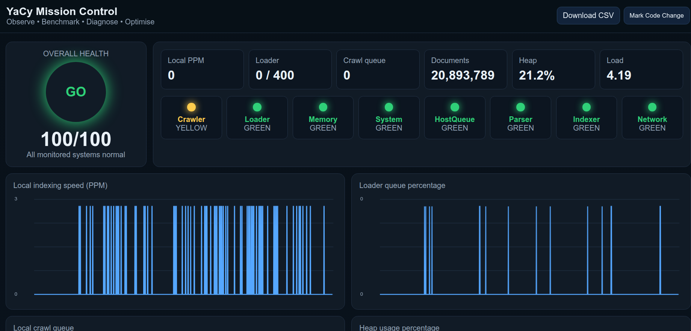
Task: Select the Loader 0 / 400 metric card
Action: (290, 69)
